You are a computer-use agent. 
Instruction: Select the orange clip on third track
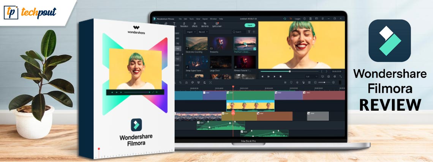275,116
